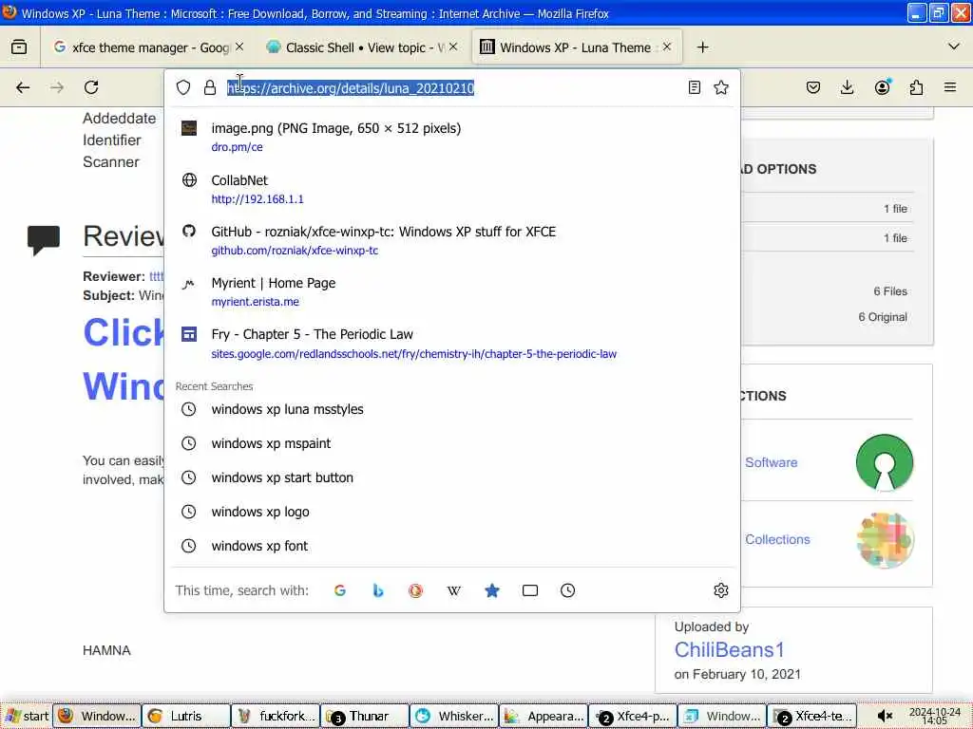The image size is (973, 729).
Task: Close the xfce theme manager tab
Action: [x=239, y=47]
